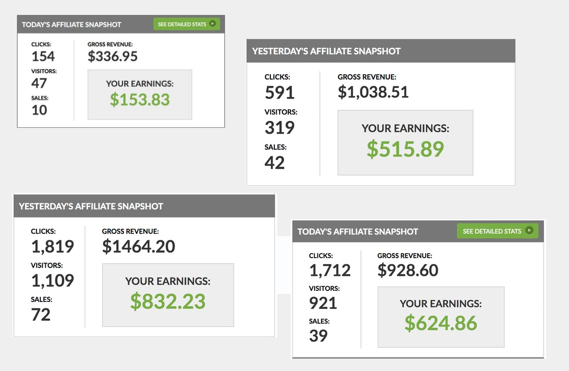Click Today's Affiliate Snapshot title above 154 clicks

coord(72,25)
